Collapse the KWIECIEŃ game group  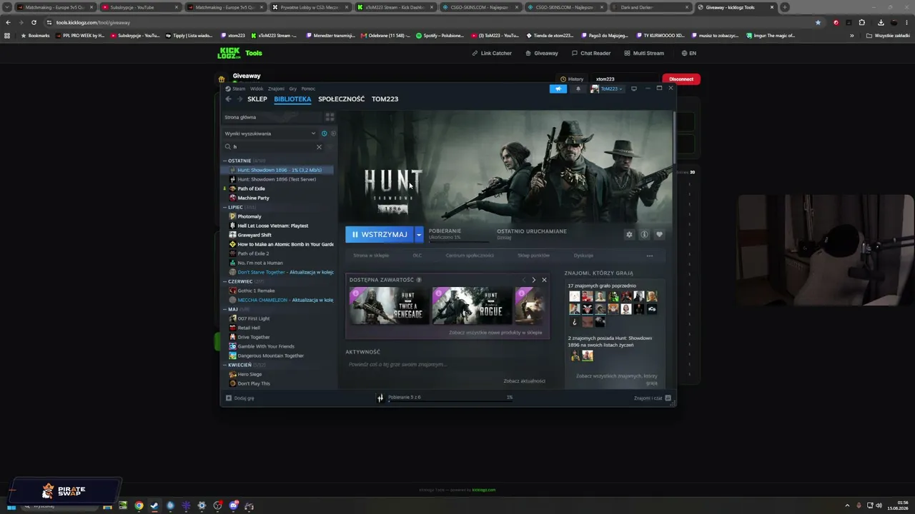click(239, 365)
